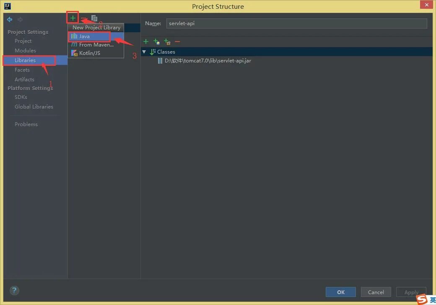Click the add classes plus icon

coord(146,41)
